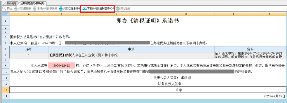Select the 注销税务登记(即办类) tab
Screen dimensions: 287x103
(32, 3)
